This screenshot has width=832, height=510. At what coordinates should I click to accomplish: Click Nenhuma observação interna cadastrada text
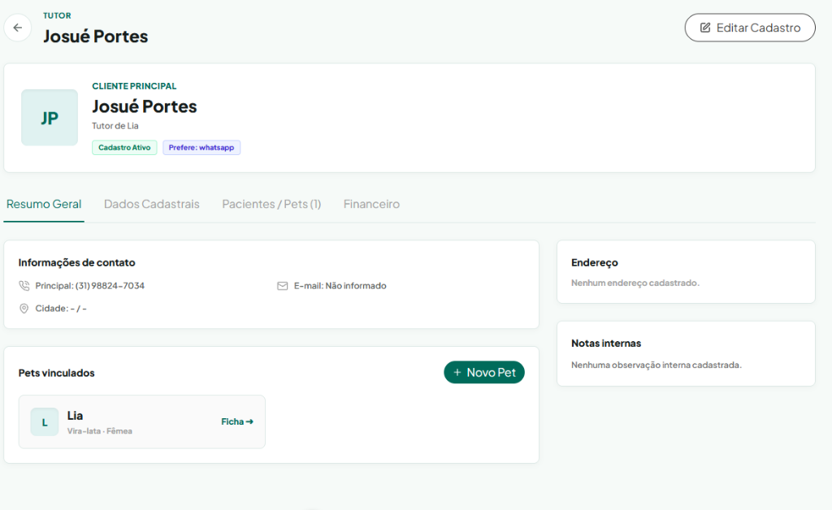656,365
